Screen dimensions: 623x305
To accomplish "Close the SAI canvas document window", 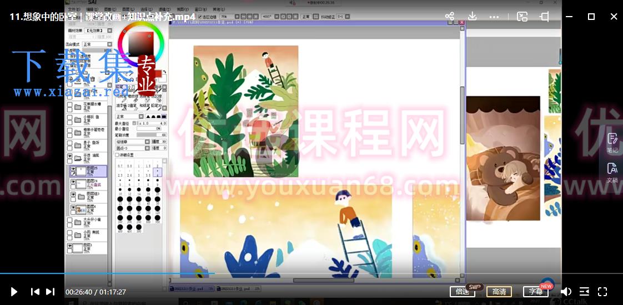I will pos(461,23).
